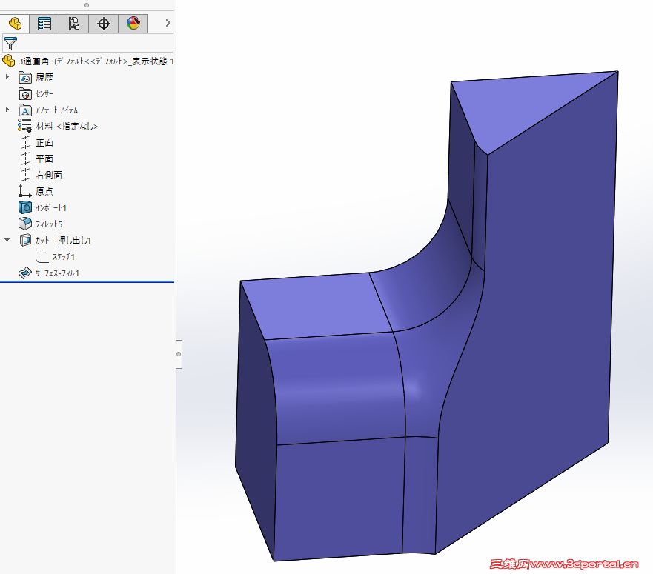Viewport: 653px width, 574px height.
Task: Open the DisplayManager color sphere tab
Action: tap(133, 23)
